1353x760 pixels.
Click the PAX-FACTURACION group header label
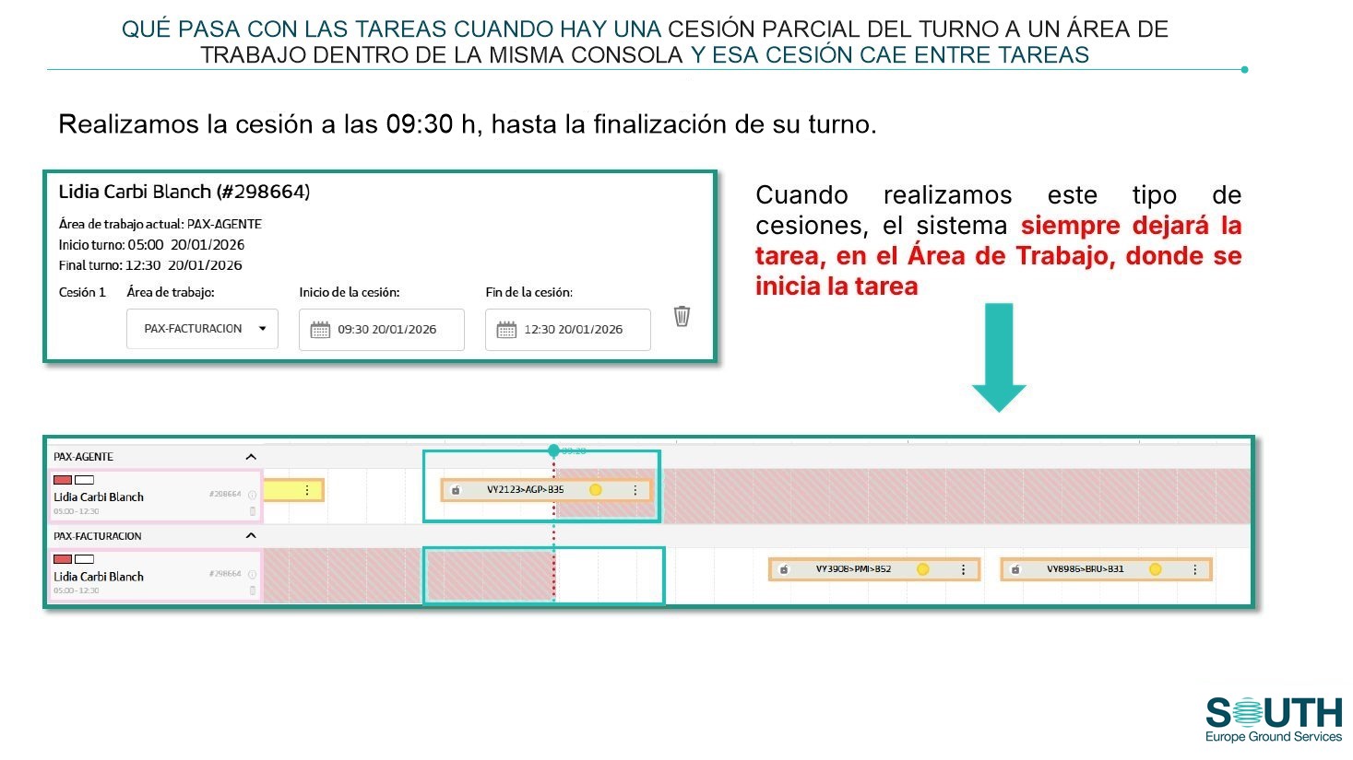(98, 536)
